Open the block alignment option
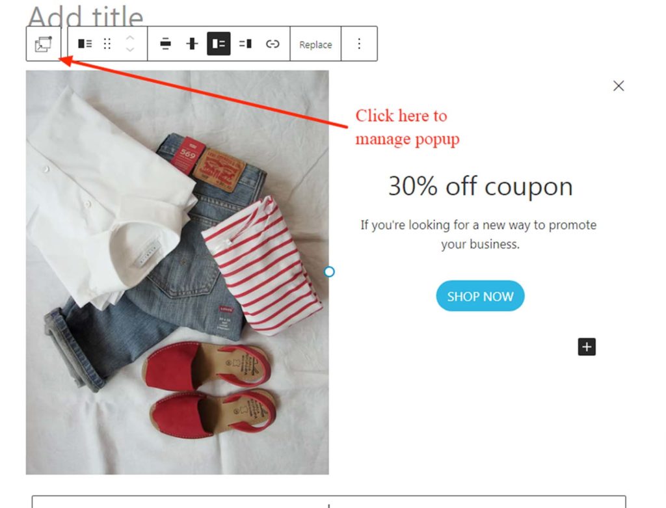 165,44
